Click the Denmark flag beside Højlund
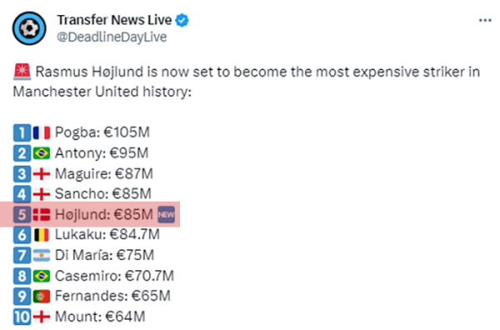This screenshot has width=500, height=330. coord(42,214)
